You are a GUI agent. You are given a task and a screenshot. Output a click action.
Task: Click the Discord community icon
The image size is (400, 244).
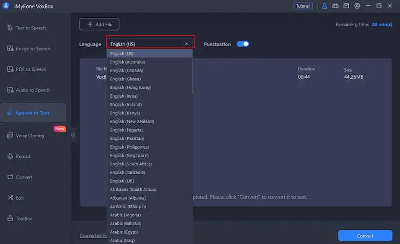[335, 6]
